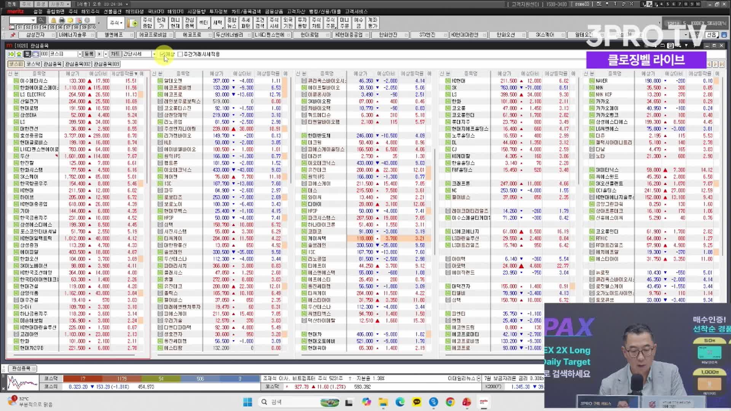Expand the stock code input dropdown arrow

pos(33,20)
